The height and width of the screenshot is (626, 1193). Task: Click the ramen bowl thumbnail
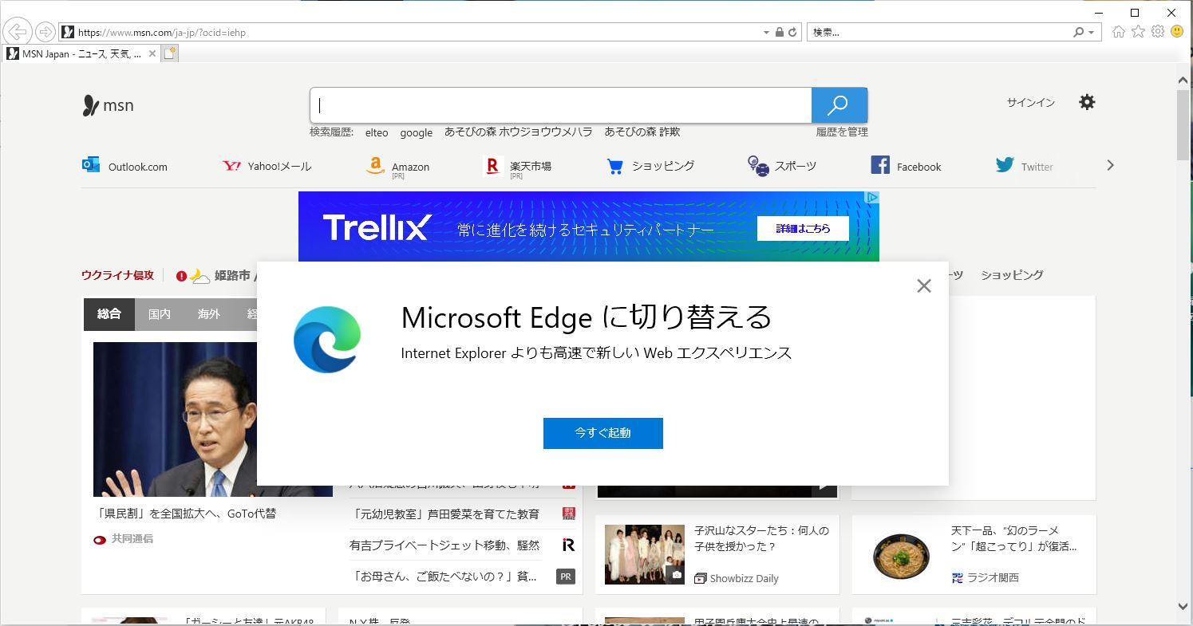click(x=901, y=554)
